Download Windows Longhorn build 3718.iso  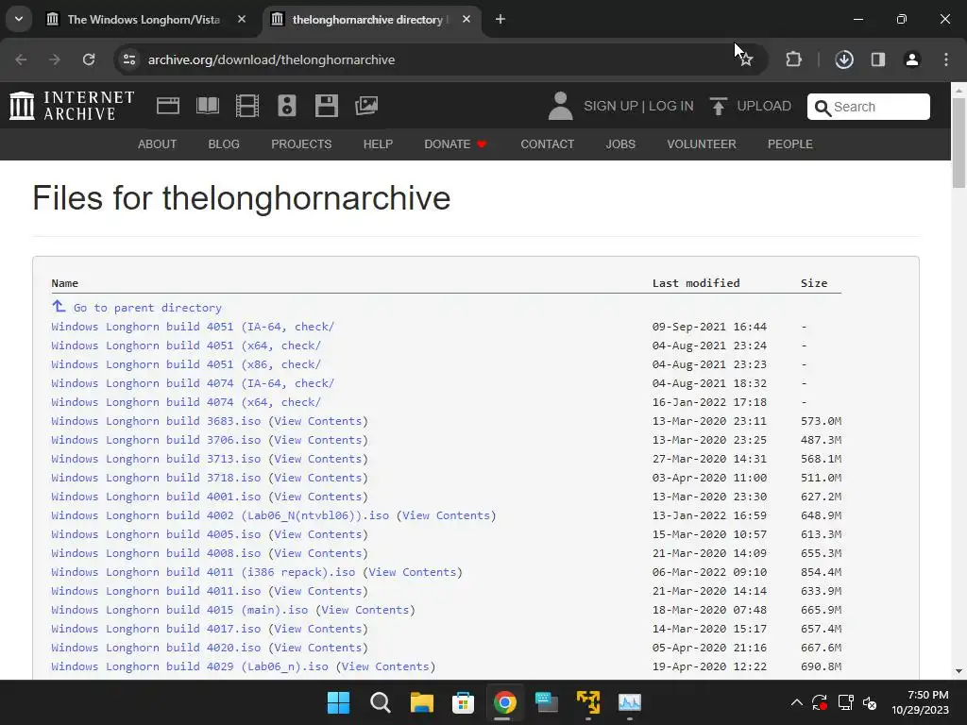click(156, 478)
